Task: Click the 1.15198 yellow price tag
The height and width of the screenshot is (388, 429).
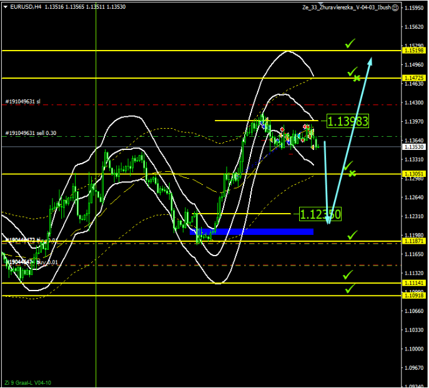Action: click(x=414, y=50)
